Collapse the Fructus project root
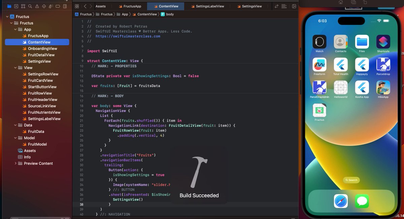Viewport: 404px width, 219px height. (7, 17)
